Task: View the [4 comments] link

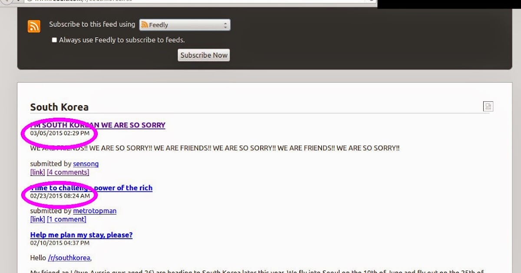Action: [68, 172]
